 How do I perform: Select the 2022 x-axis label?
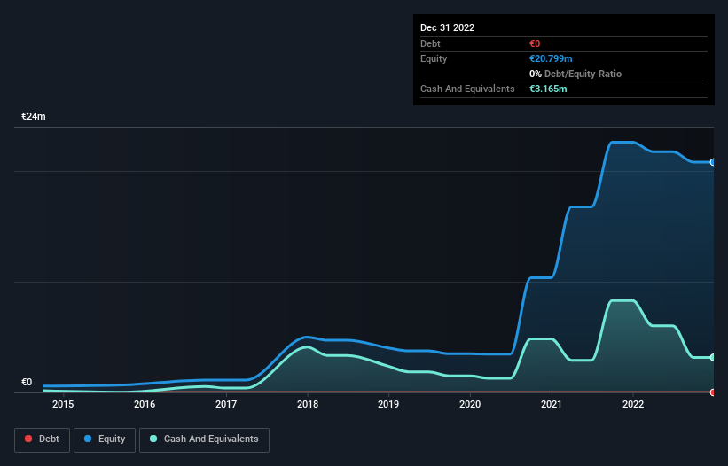pos(633,404)
